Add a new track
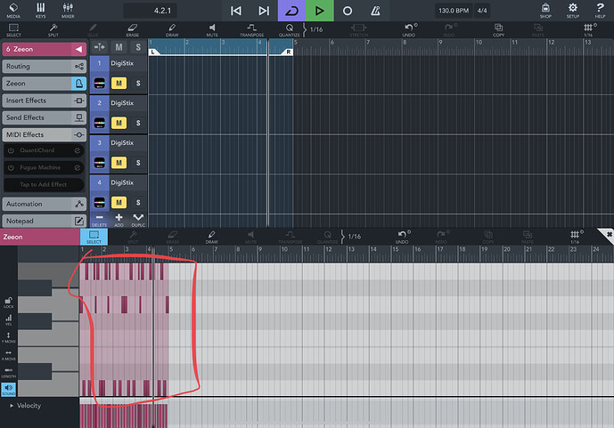The image size is (614, 428). coord(119,220)
